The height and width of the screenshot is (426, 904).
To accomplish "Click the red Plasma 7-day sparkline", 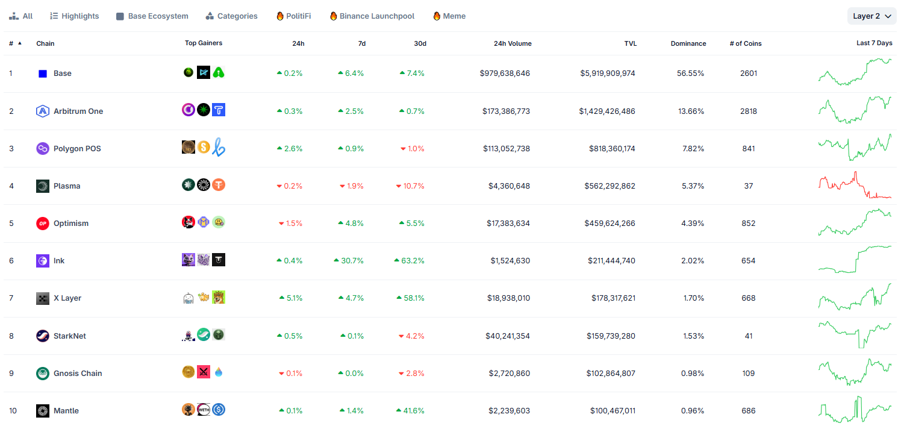I will pos(855,185).
